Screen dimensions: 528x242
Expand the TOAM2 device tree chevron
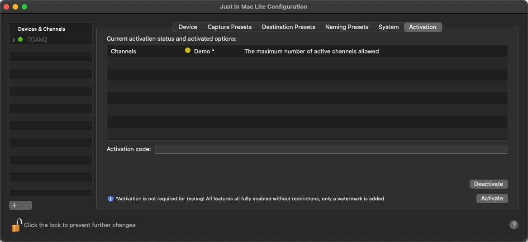[x=14, y=40]
